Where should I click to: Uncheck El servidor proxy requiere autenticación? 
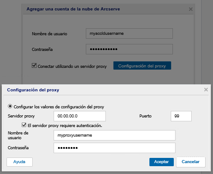(x=24, y=125)
